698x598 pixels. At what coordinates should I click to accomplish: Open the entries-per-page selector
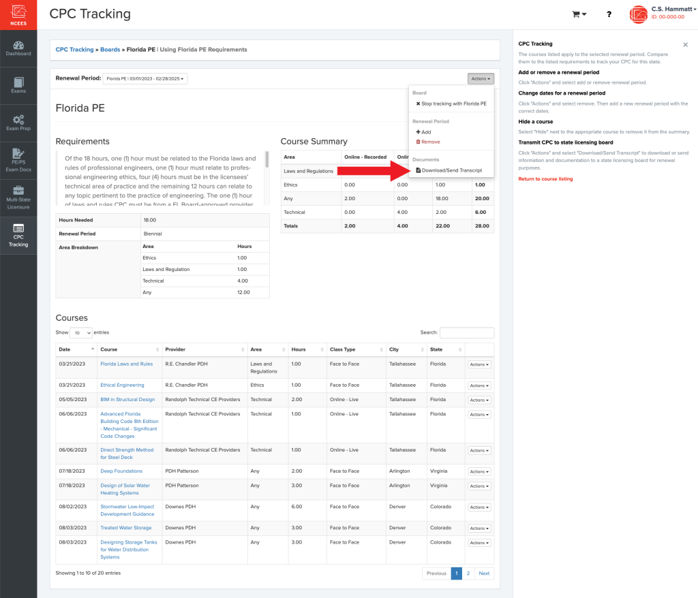[82, 332]
